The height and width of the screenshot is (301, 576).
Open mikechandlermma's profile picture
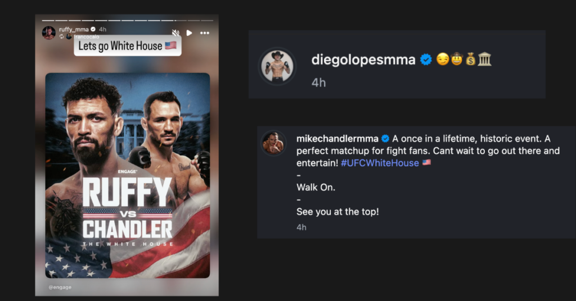tap(273, 143)
